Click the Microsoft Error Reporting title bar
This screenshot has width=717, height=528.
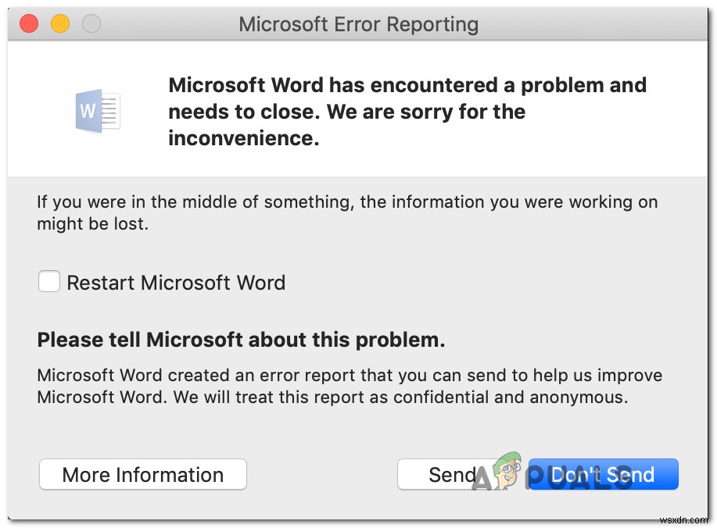click(358, 23)
